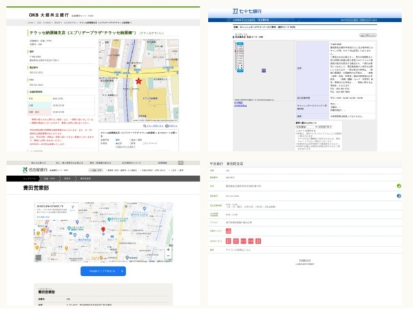This screenshot has width=413, height=309.
Task: Open 採用情報 in Nagoya Bank top menu
Action: click(162, 163)
